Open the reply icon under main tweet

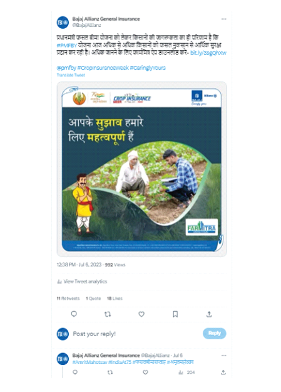[x=74, y=314]
